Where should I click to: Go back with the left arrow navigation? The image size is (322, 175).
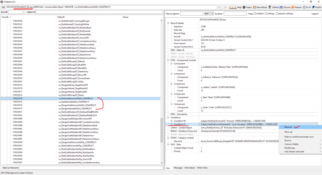point(219,7)
